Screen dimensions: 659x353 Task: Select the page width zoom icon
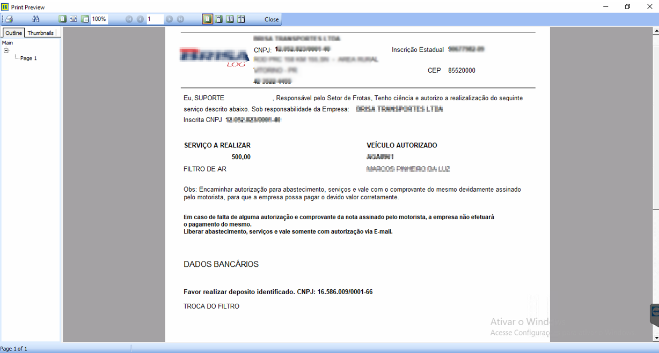click(x=74, y=19)
